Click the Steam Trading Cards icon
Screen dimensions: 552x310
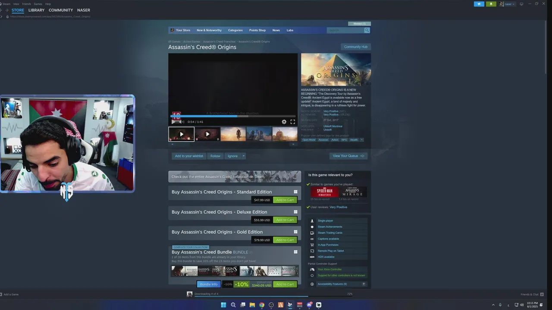[x=312, y=233]
